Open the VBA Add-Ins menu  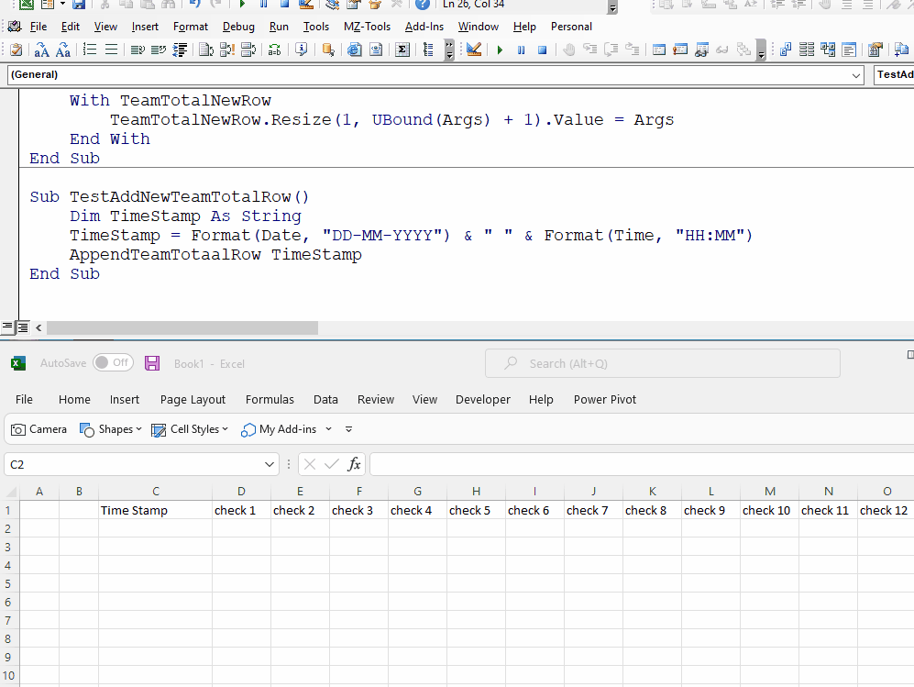point(424,27)
